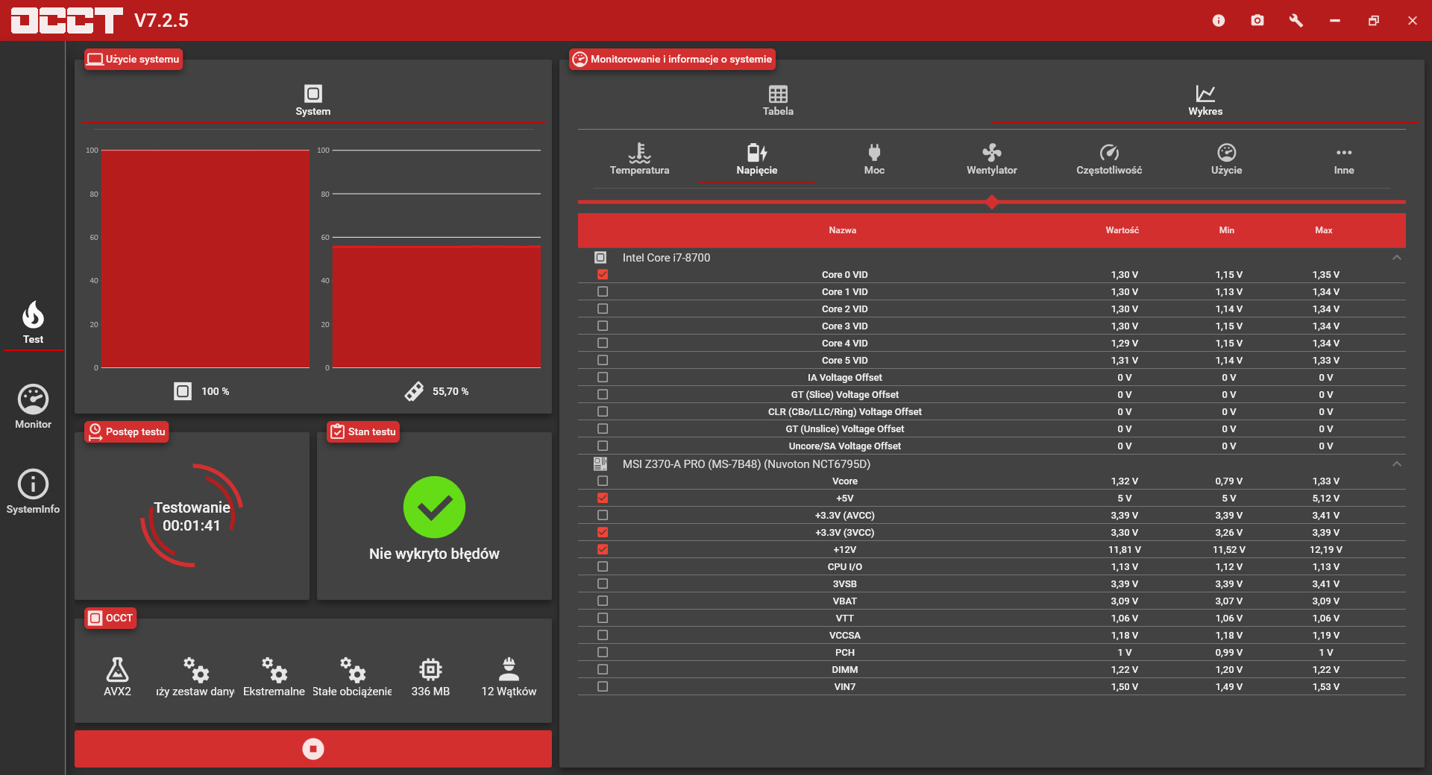Click the Core 4 VID row name
This screenshot has height=775, width=1432.
845,343
